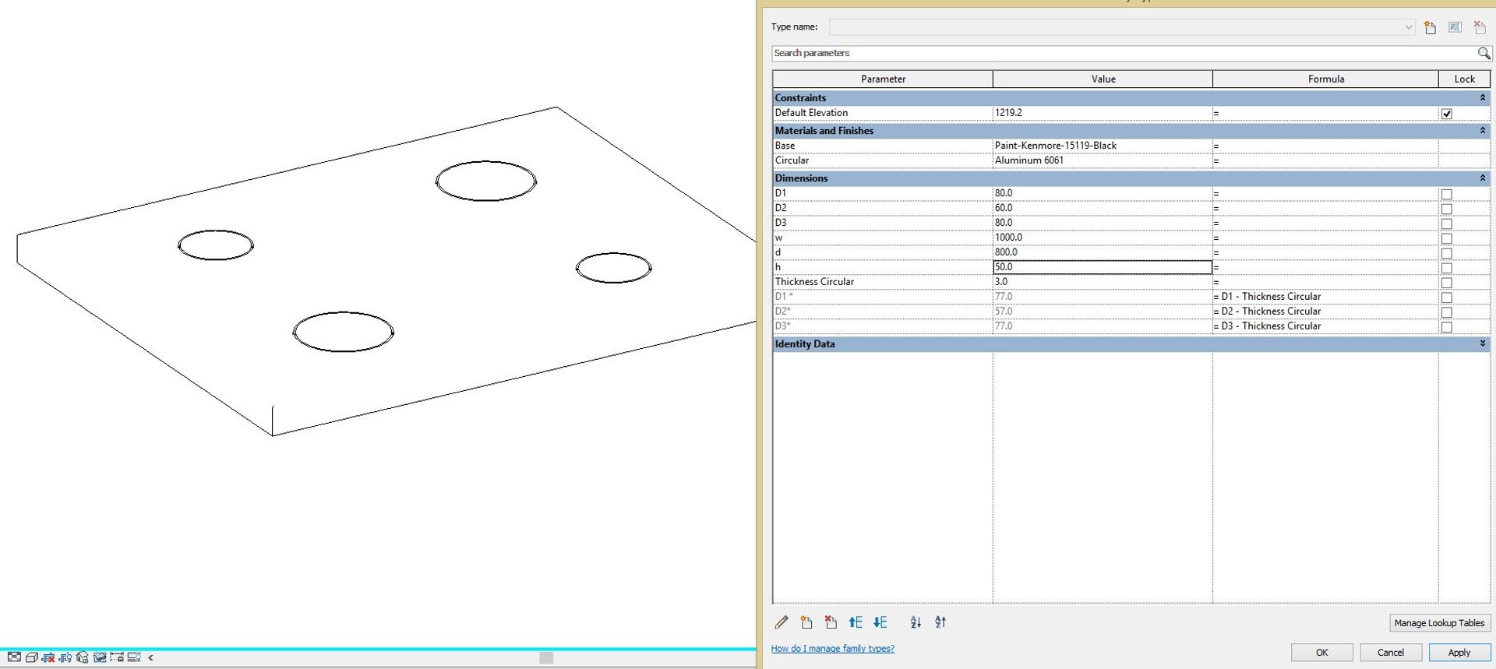Click the Delete Type icon beside Type name
1496x669 pixels.
[1480, 27]
